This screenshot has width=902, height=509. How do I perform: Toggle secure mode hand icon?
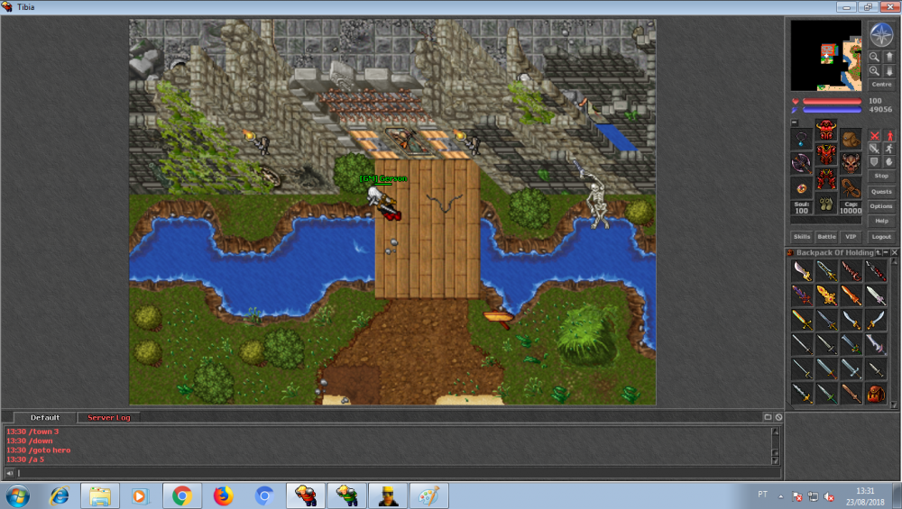[x=889, y=162]
